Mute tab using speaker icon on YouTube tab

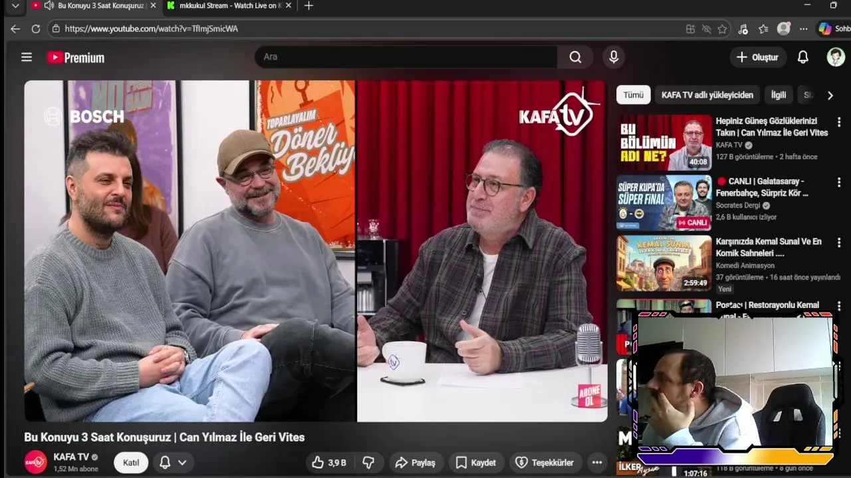pyautogui.click(x=49, y=5)
